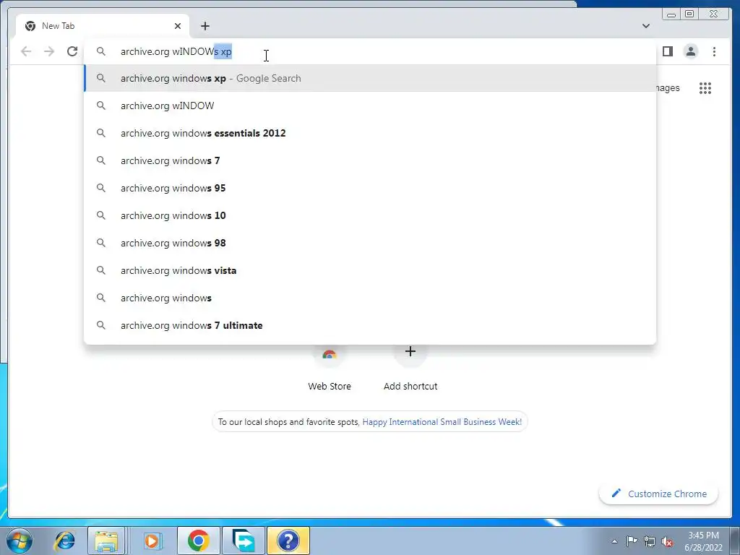The width and height of the screenshot is (740, 555).
Task: Pick archive.org windows 7 ultimate suggestion
Action: pos(370,325)
